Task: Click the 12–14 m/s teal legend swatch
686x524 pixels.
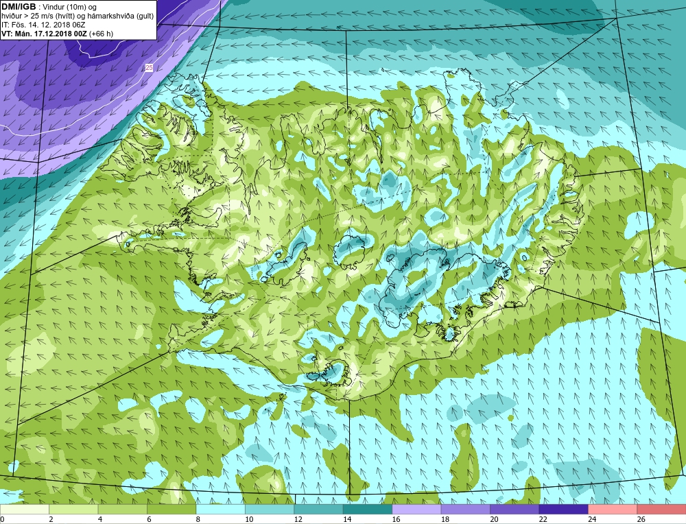Action: coord(318,509)
